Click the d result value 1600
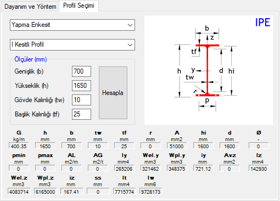The height and width of the screenshot is (201, 280). coord(229,146)
